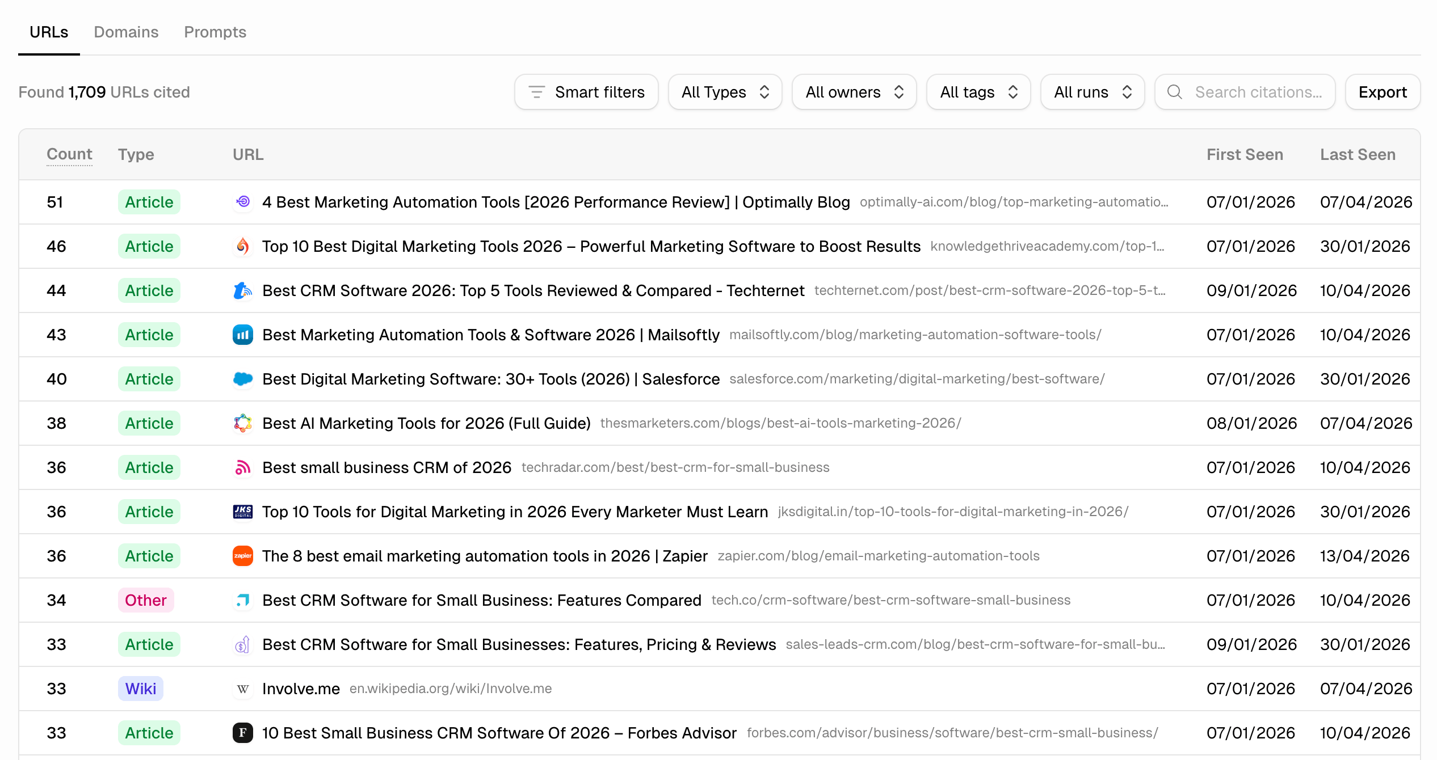Open the All owners dropdown
Viewport: 1437px width, 760px height.
pyautogui.click(x=854, y=92)
